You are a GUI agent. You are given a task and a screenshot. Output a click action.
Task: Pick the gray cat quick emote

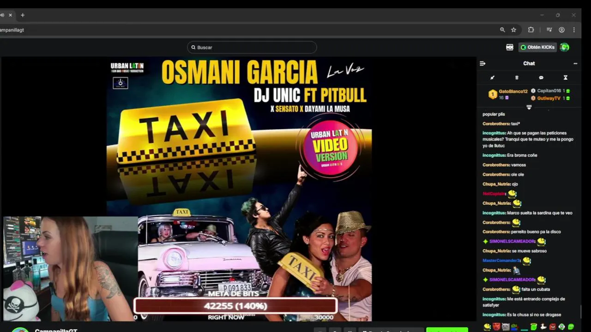[x=506, y=327]
